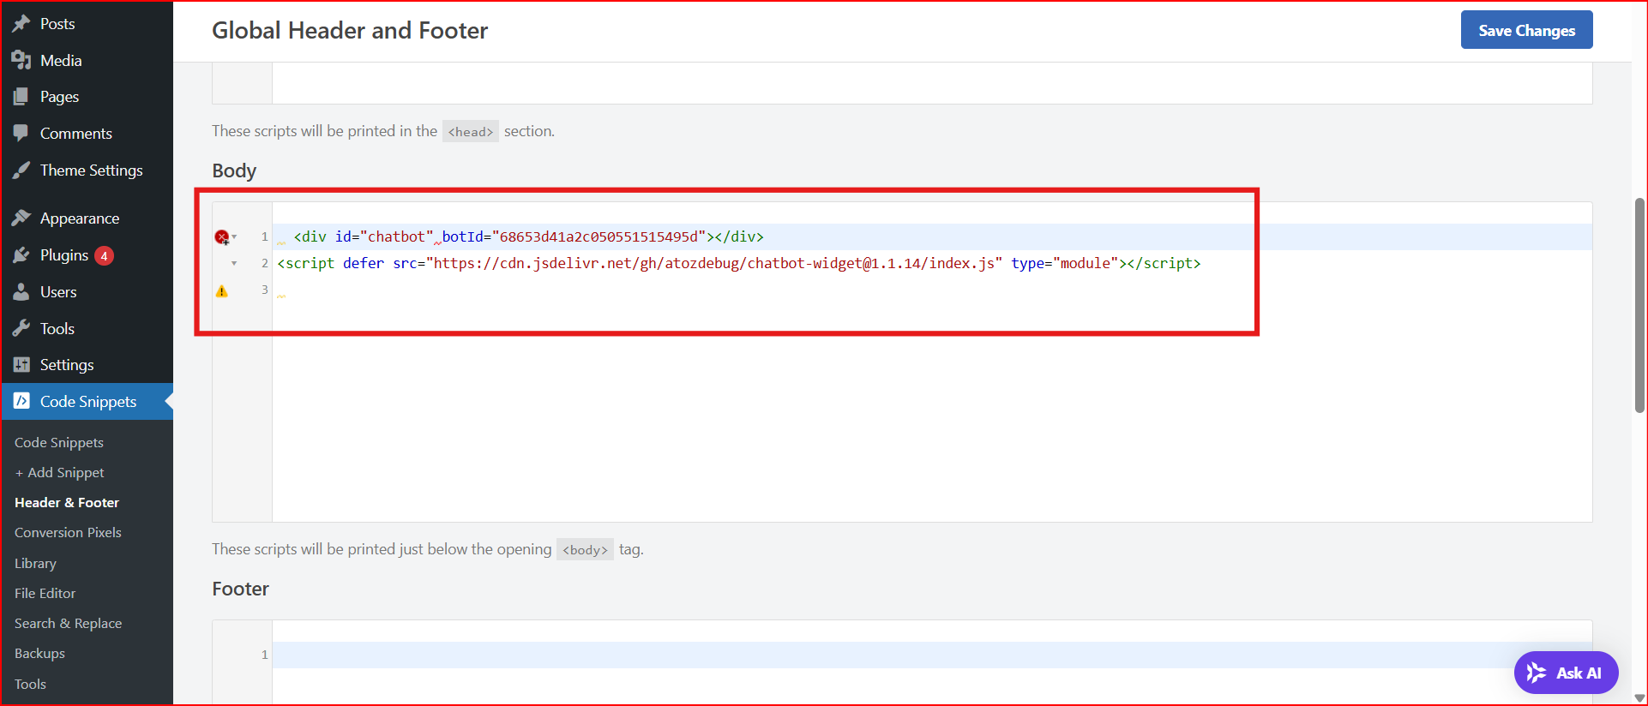This screenshot has height=706, width=1648.
Task: Click into the Body code editor line 3
Action: [x=932, y=290]
